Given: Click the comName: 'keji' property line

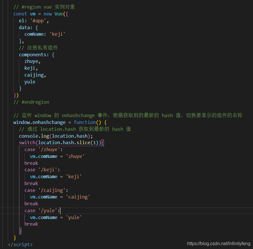Looking at the screenshot, I should [45, 34].
